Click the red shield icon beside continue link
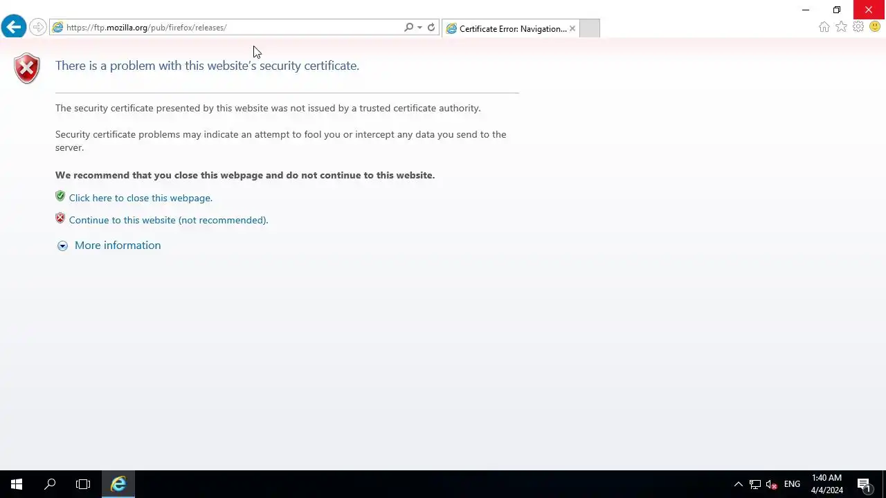 point(60,219)
